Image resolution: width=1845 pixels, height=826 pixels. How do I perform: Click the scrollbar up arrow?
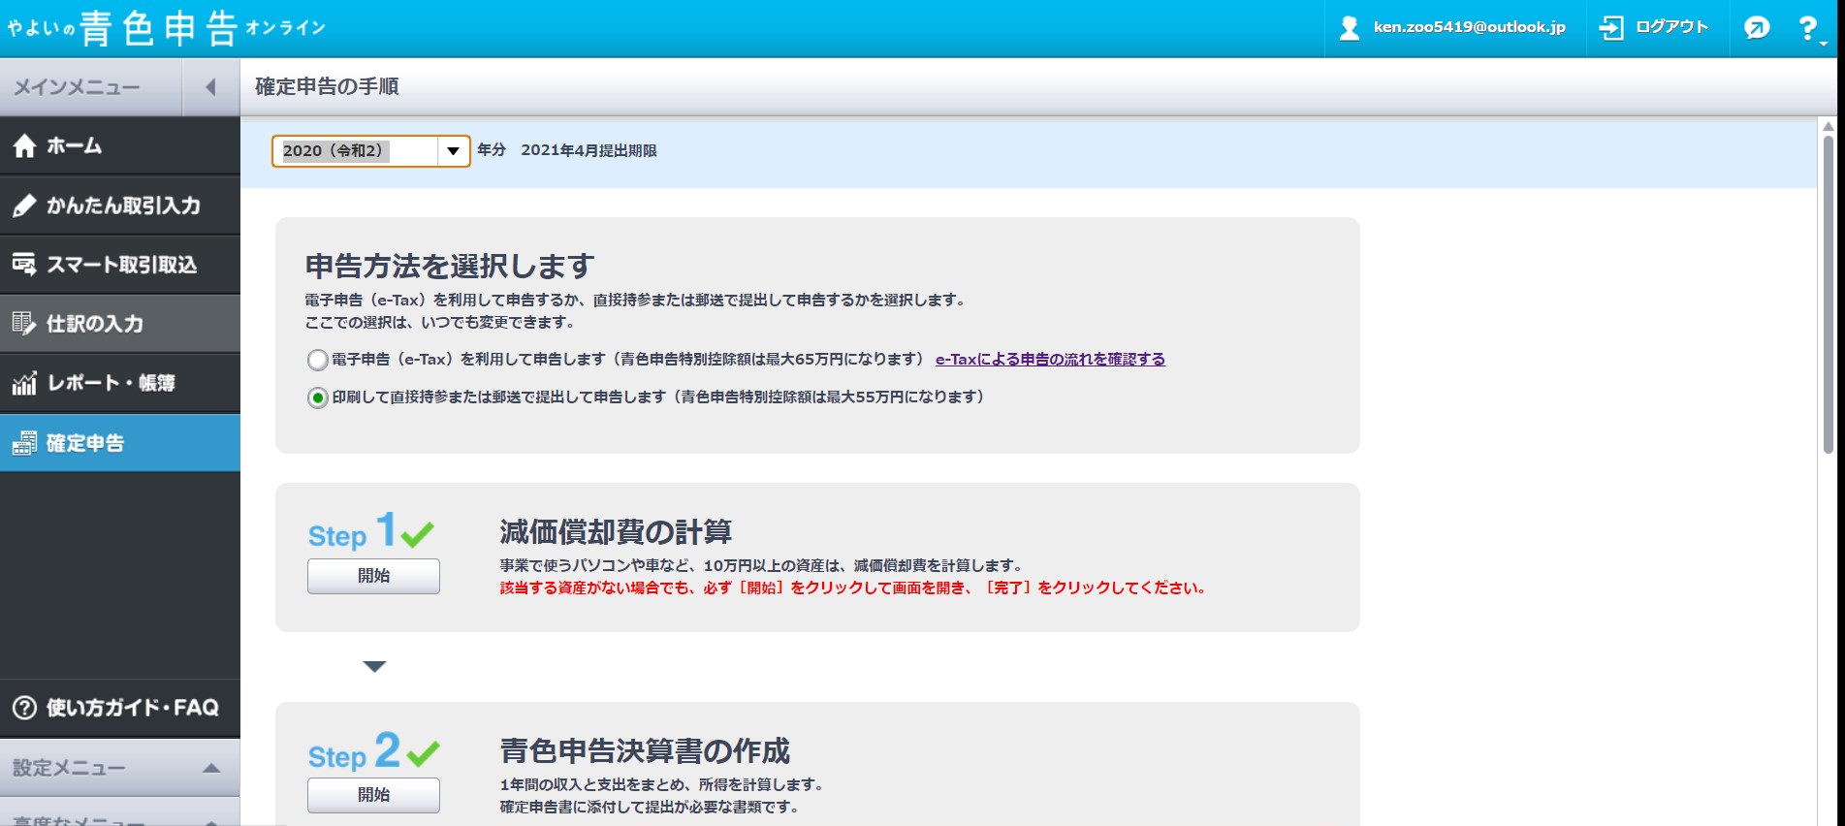(x=1829, y=126)
